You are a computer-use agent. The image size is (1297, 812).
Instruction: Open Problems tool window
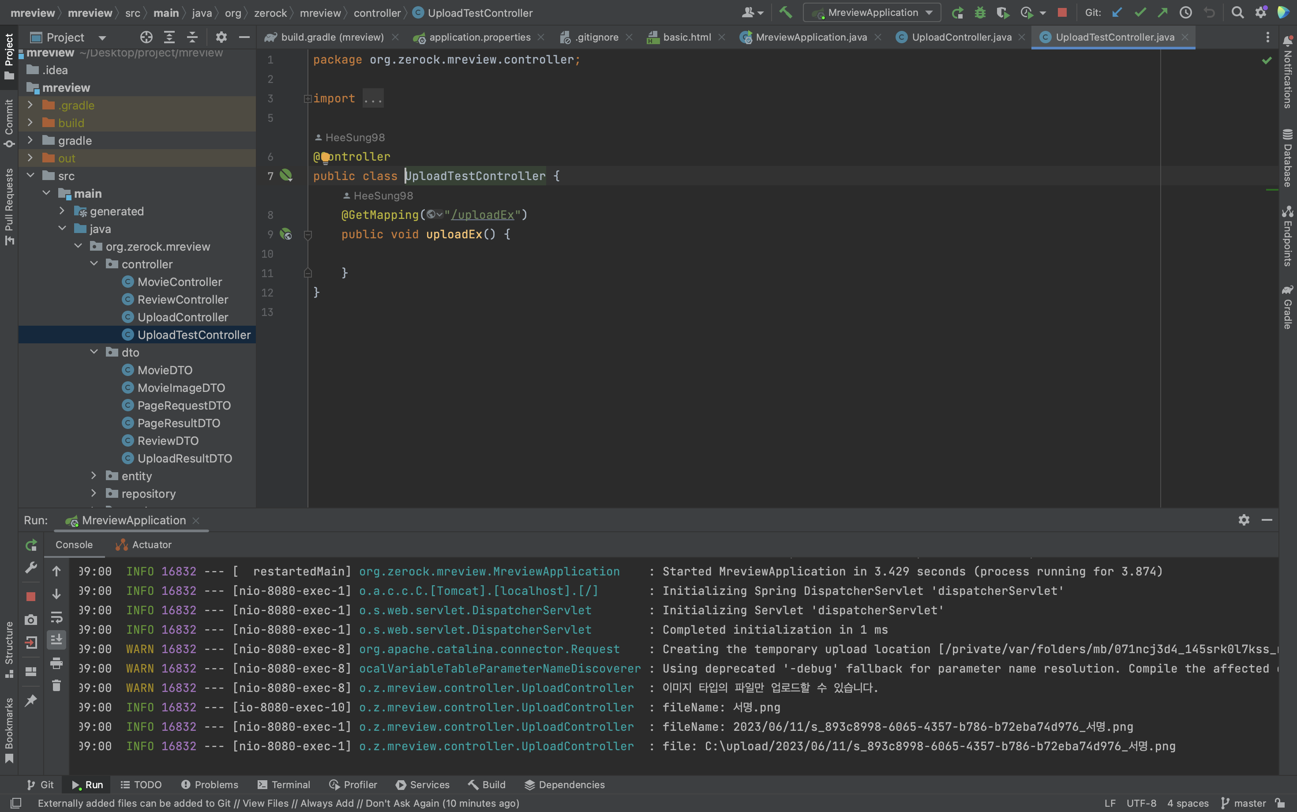[x=210, y=785]
